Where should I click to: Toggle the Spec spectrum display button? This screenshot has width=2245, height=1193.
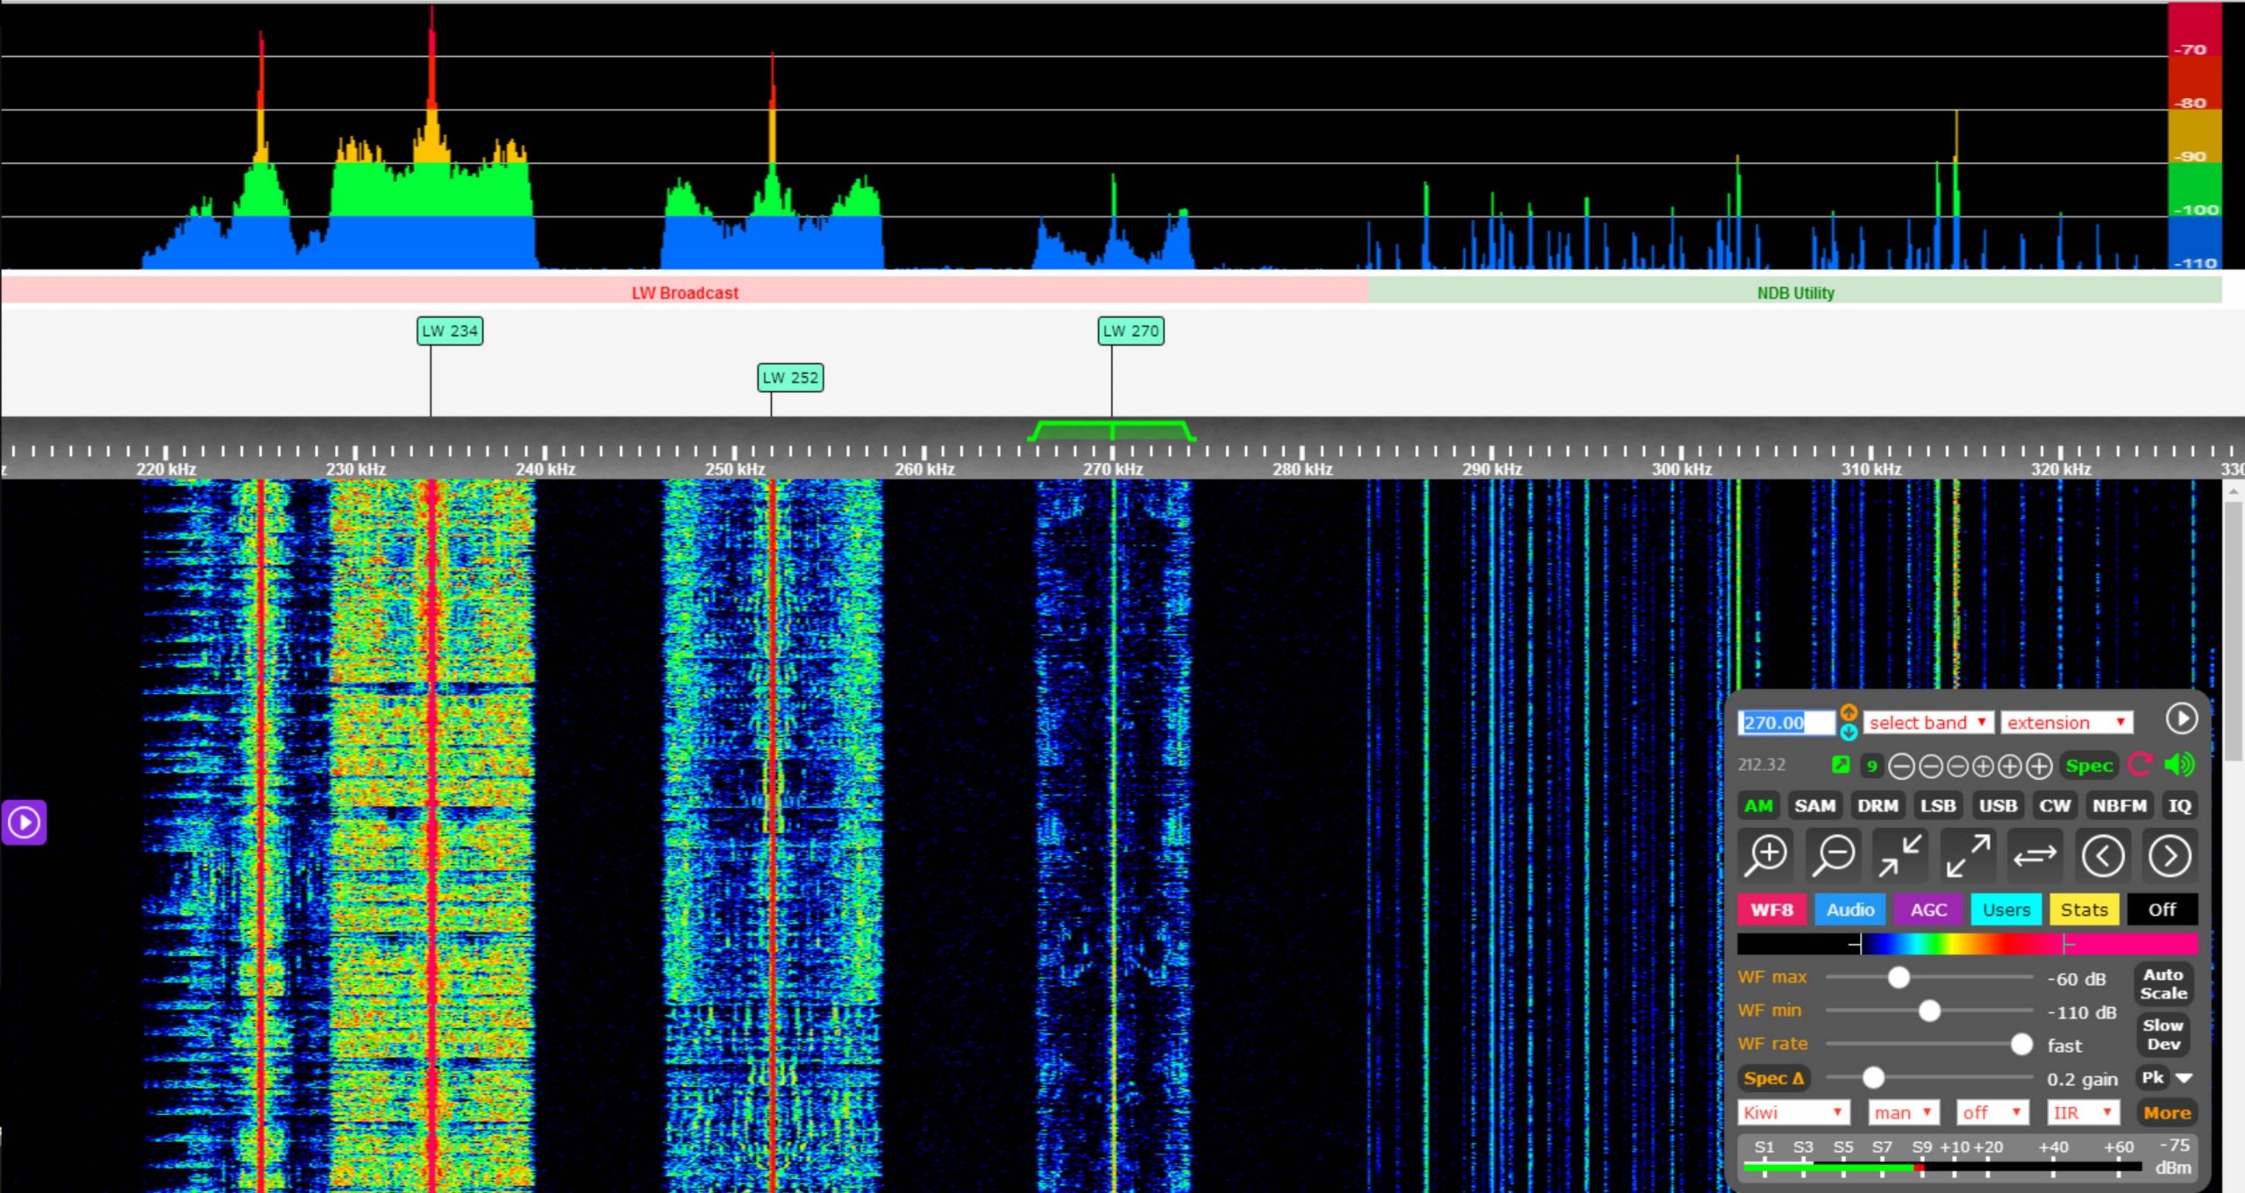[2089, 766]
